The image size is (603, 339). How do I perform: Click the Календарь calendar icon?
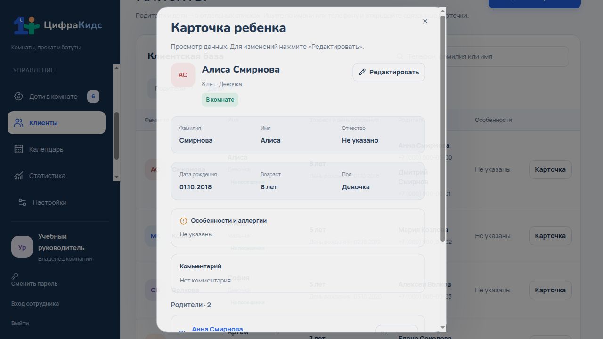(18, 149)
